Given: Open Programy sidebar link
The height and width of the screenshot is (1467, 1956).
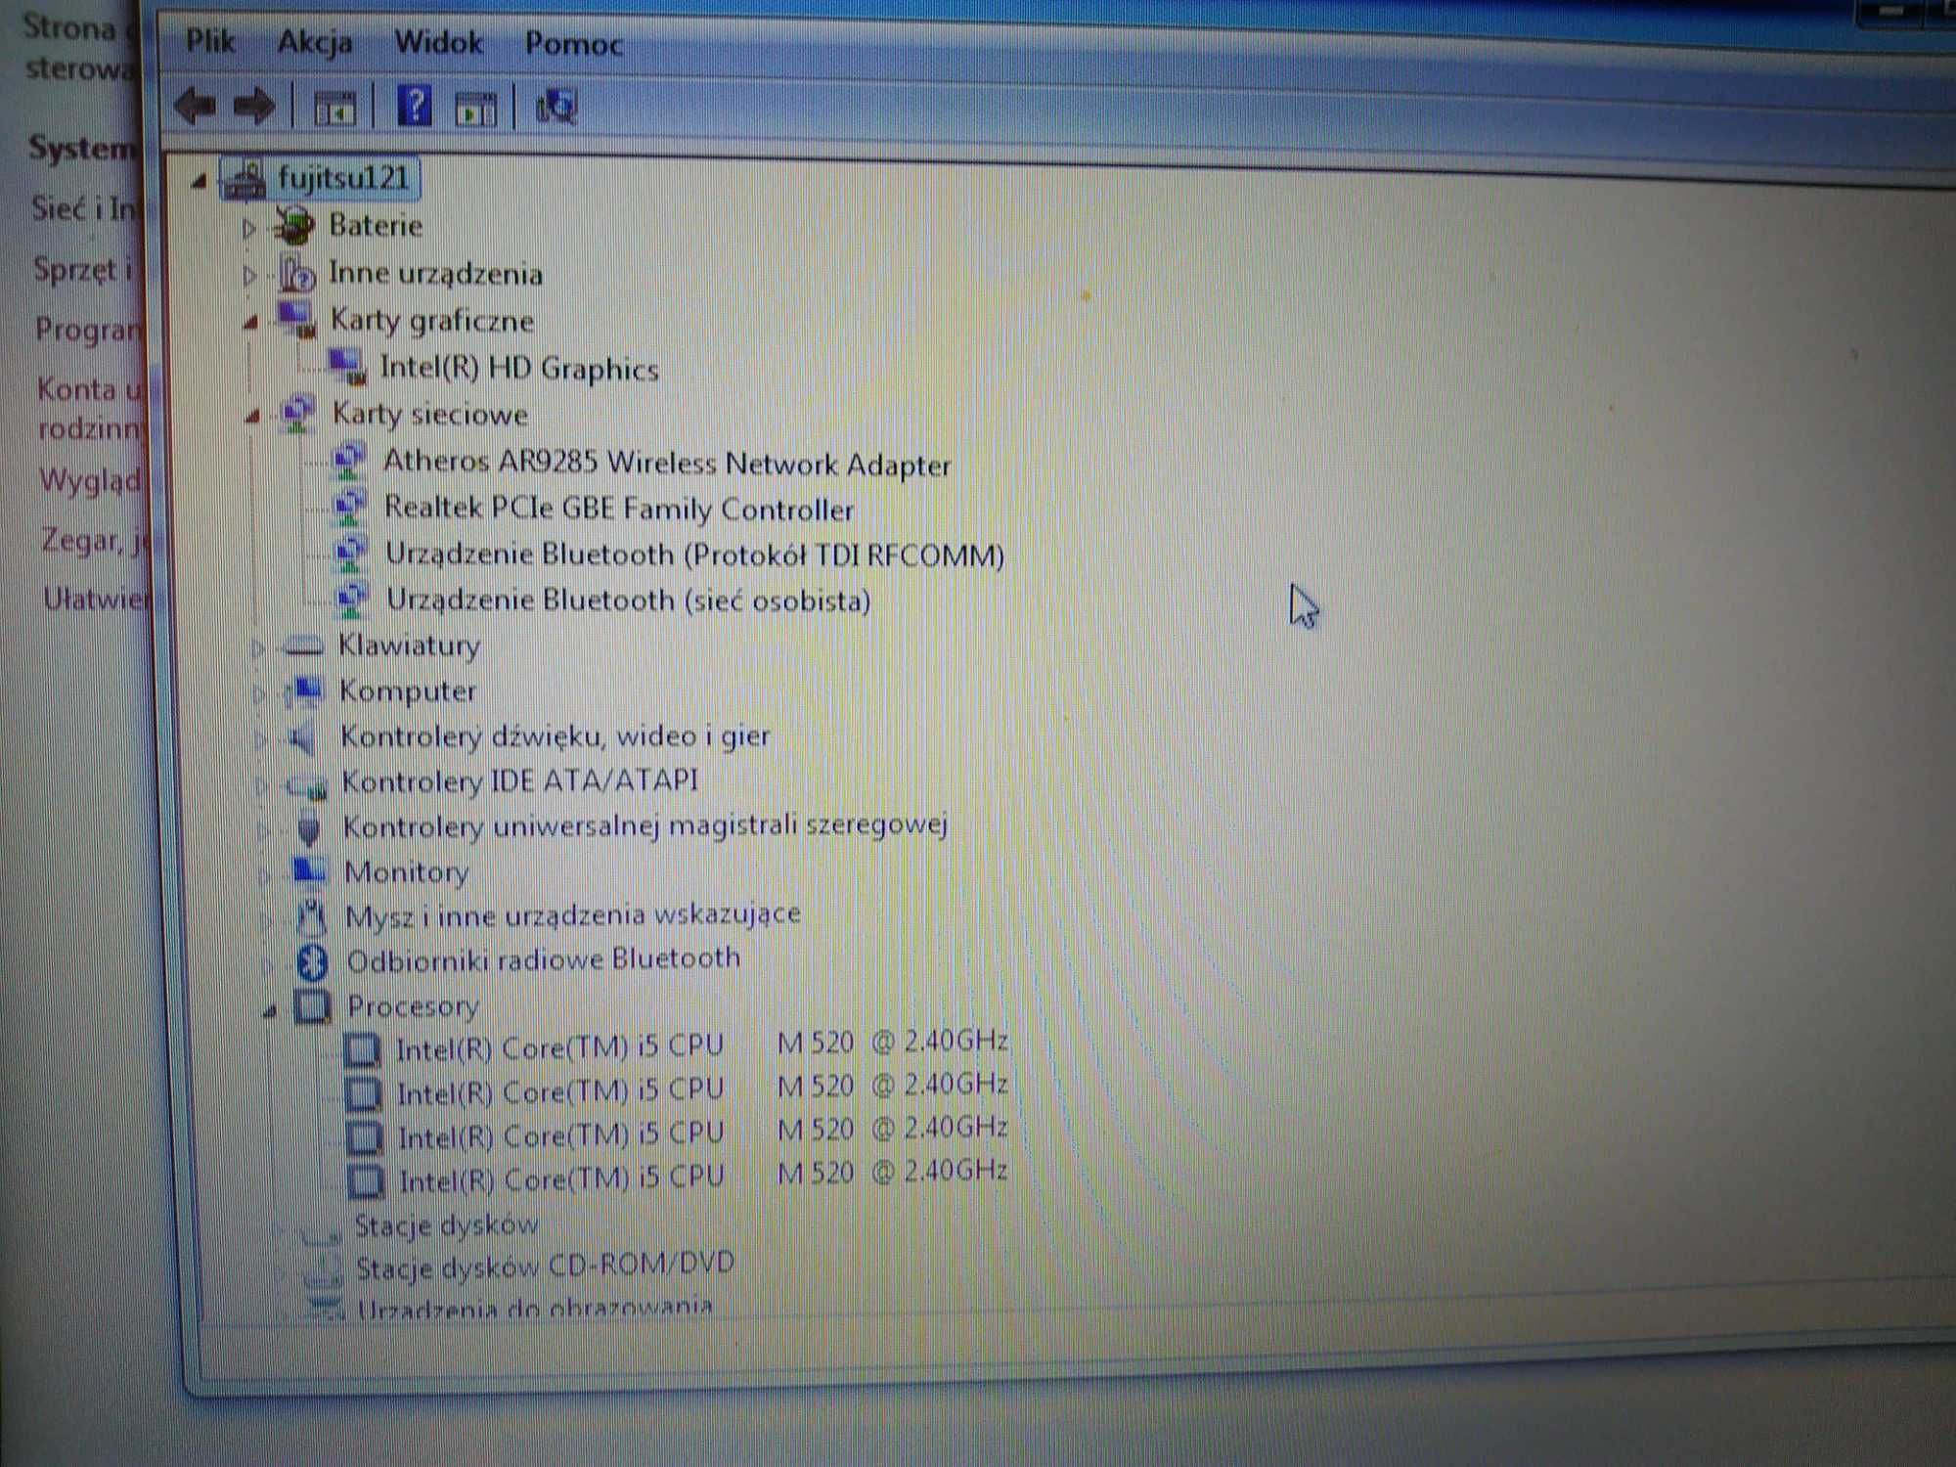Looking at the screenshot, I should (89, 330).
